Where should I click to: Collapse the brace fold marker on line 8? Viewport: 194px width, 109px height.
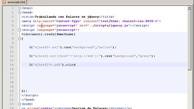(19, 39)
